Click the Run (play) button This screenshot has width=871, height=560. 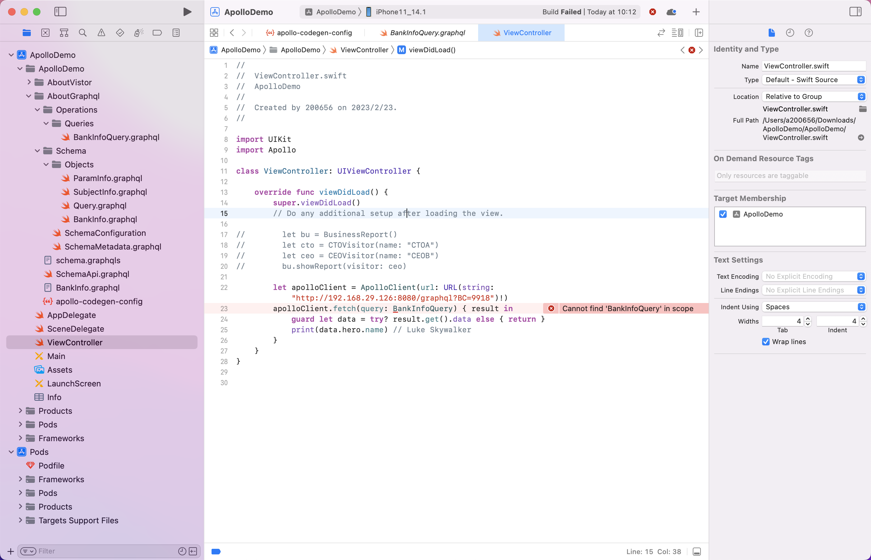(187, 12)
